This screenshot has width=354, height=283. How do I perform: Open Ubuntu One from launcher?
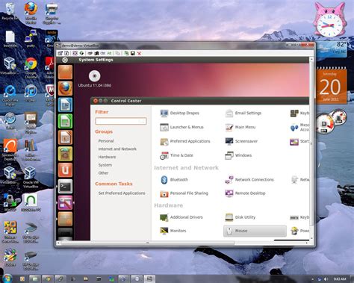coord(65,170)
